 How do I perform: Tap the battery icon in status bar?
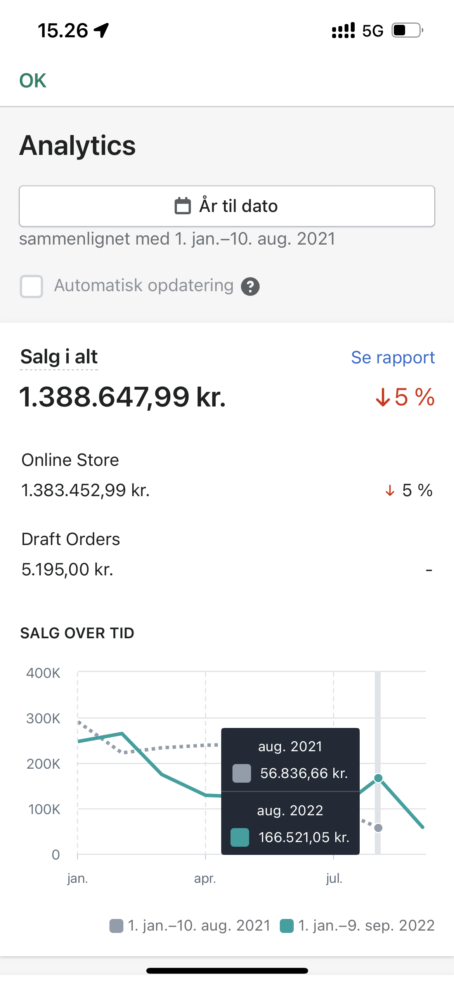click(407, 30)
